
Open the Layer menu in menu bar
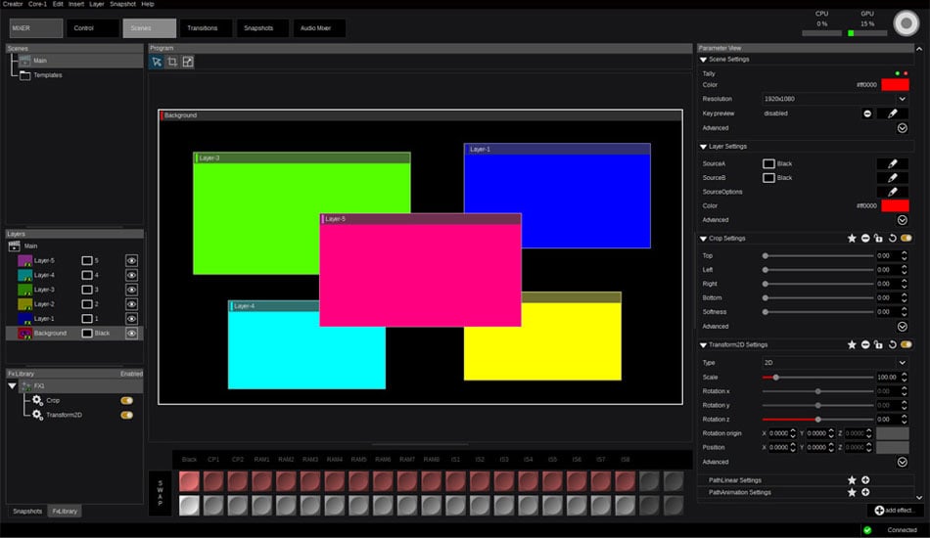click(x=97, y=4)
